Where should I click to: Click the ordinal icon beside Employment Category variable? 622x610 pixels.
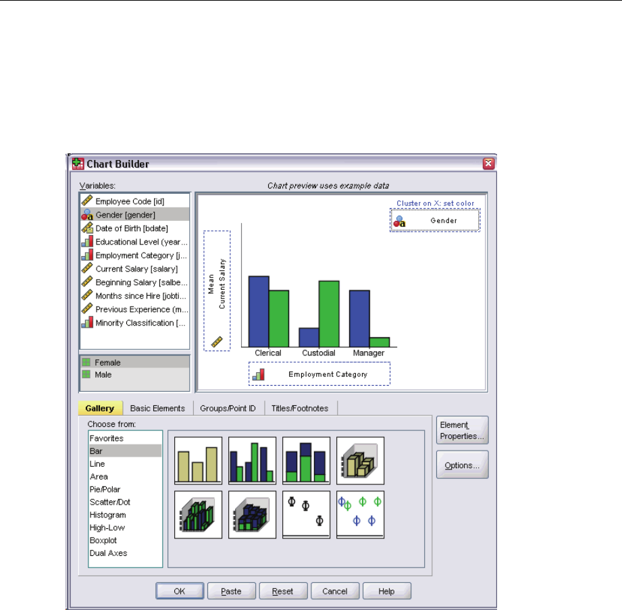pyautogui.click(x=87, y=255)
